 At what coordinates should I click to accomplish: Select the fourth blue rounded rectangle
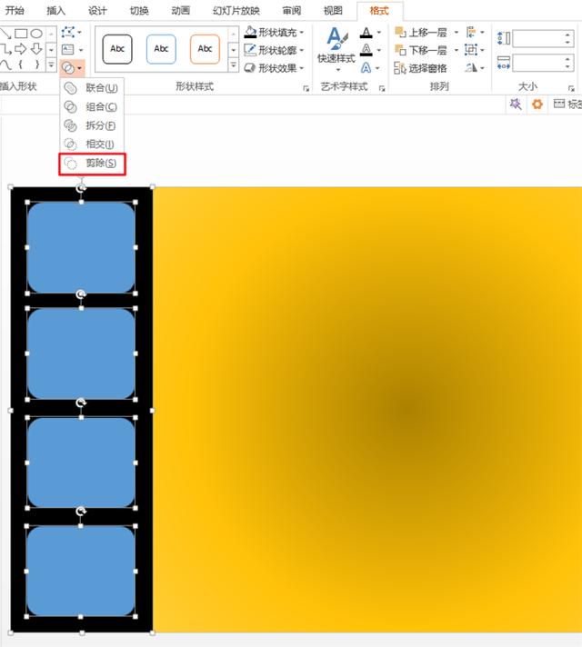(81, 571)
